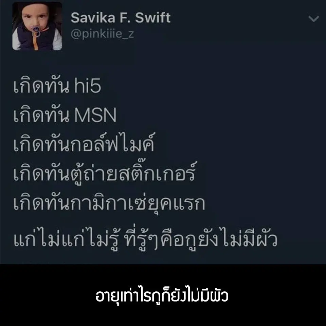Click the word Swift in the display name
This screenshot has width=326, height=326.
pyautogui.click(x=153, y=18)
